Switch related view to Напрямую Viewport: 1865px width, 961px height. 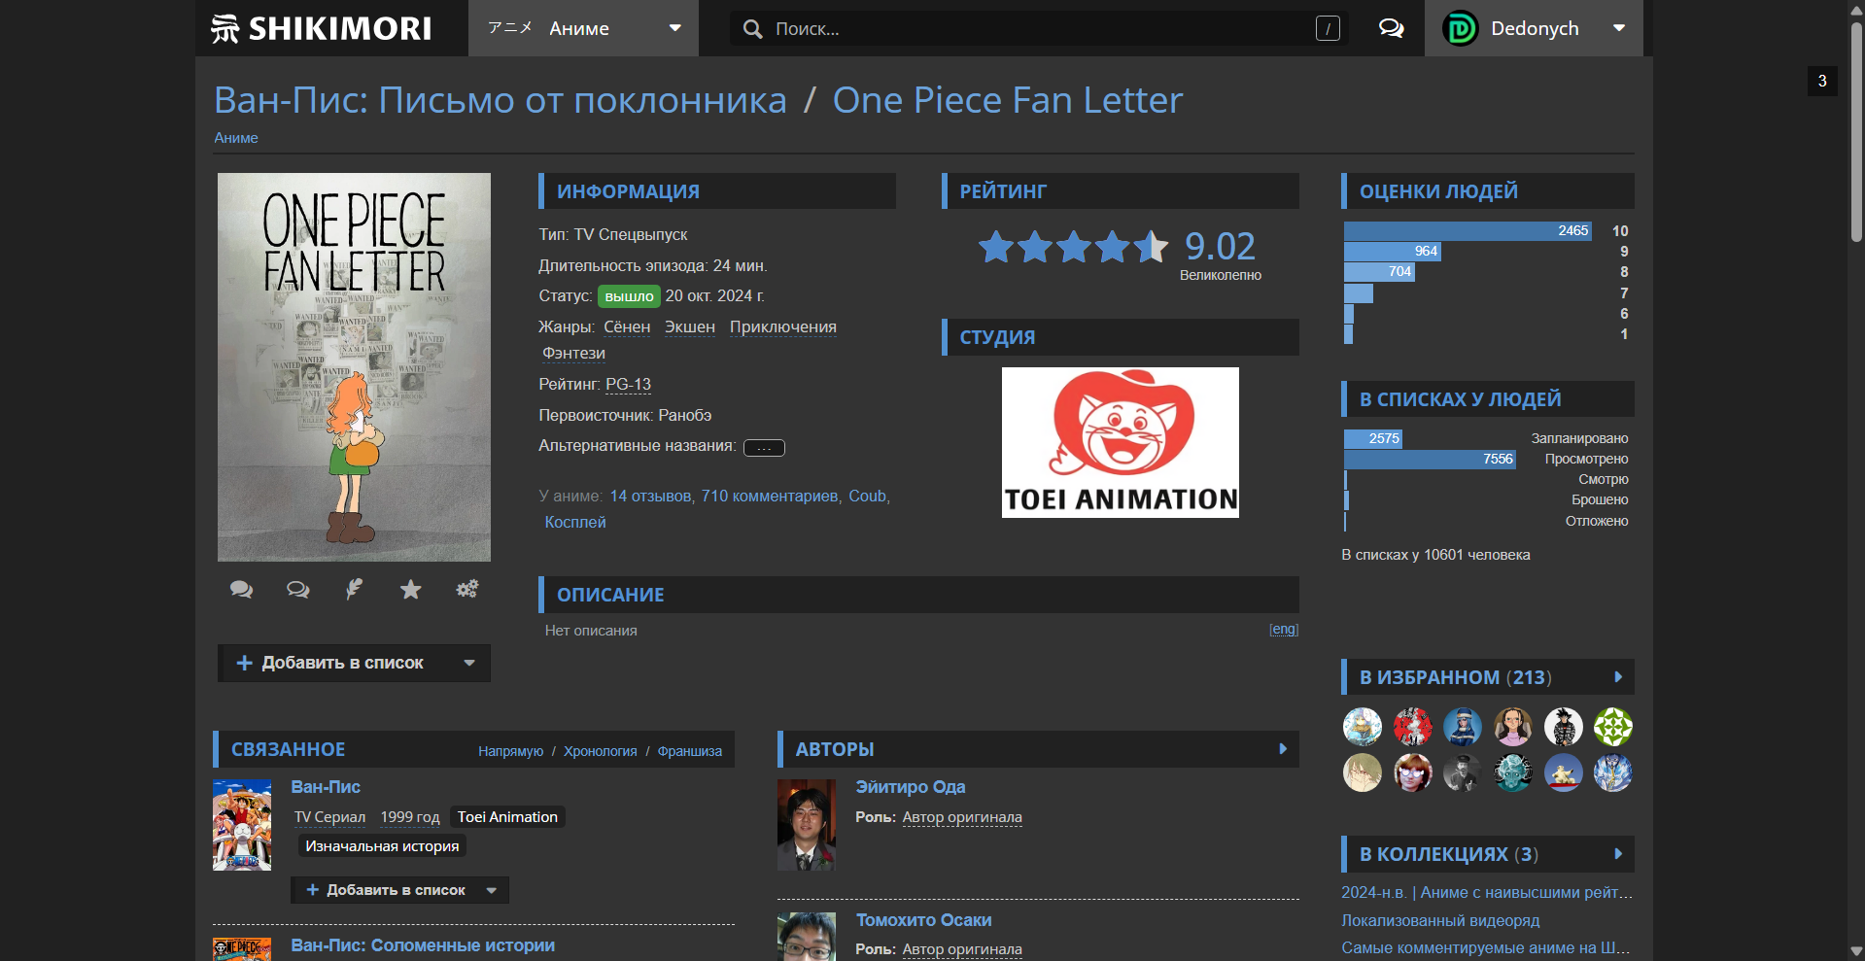coord(510,751)
